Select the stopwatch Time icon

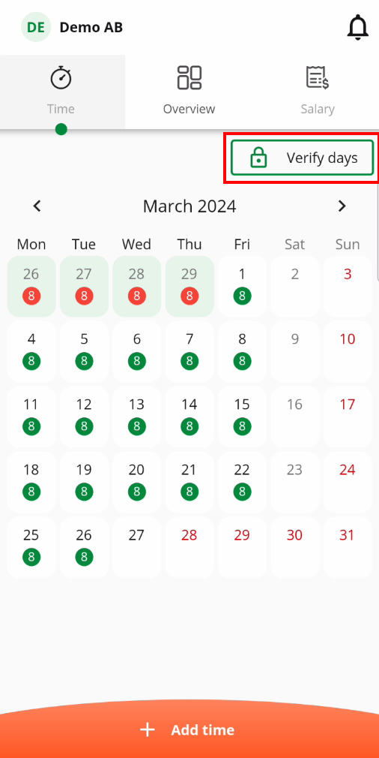[x=61, y=78]
